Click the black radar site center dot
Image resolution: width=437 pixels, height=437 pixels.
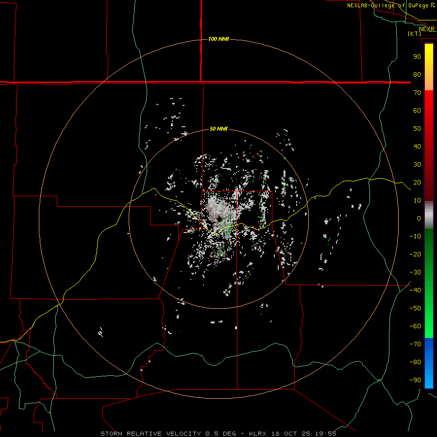click(x=219, y=219)
